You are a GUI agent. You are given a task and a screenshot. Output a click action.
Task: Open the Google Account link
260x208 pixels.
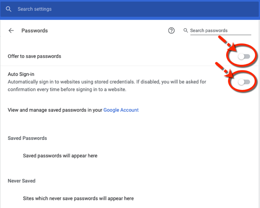[121, 110]
